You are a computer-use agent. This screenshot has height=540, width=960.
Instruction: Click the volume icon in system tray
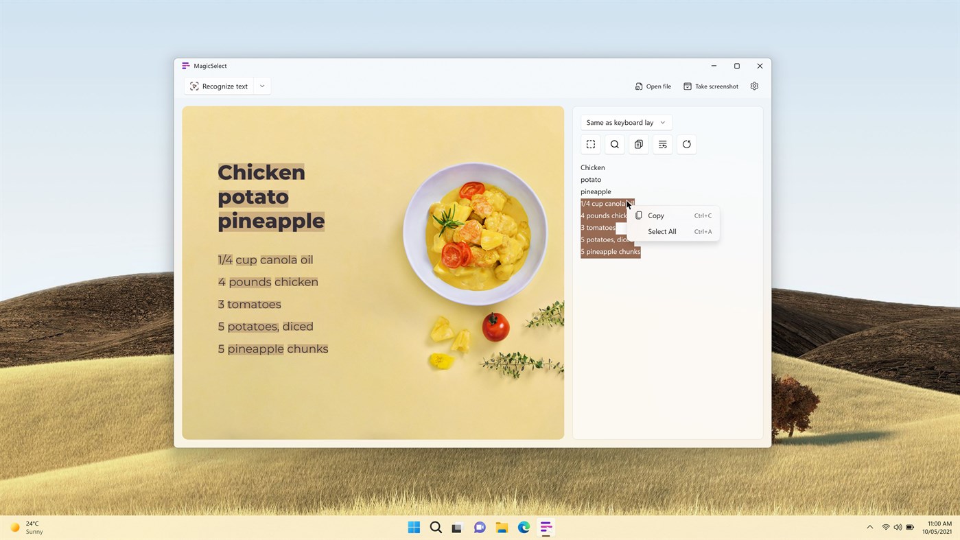tap(897, 526)
